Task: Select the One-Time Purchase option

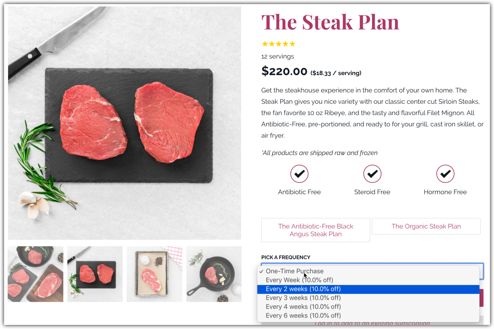Action: [x=294, y=271]
